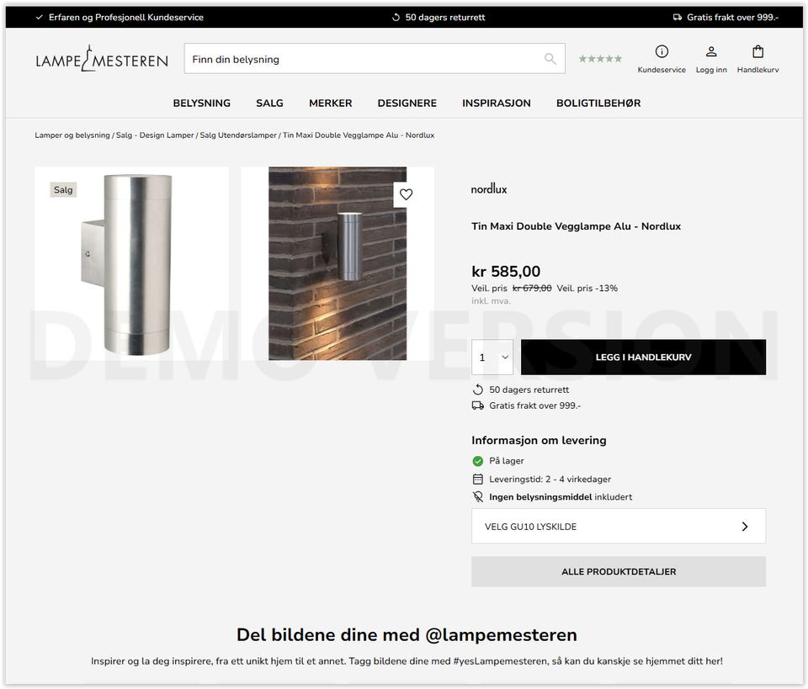Screen dimensions: 808x689
Task: Click the Salg Utendørslamper breadcrumb link
Action: [238, 135]
